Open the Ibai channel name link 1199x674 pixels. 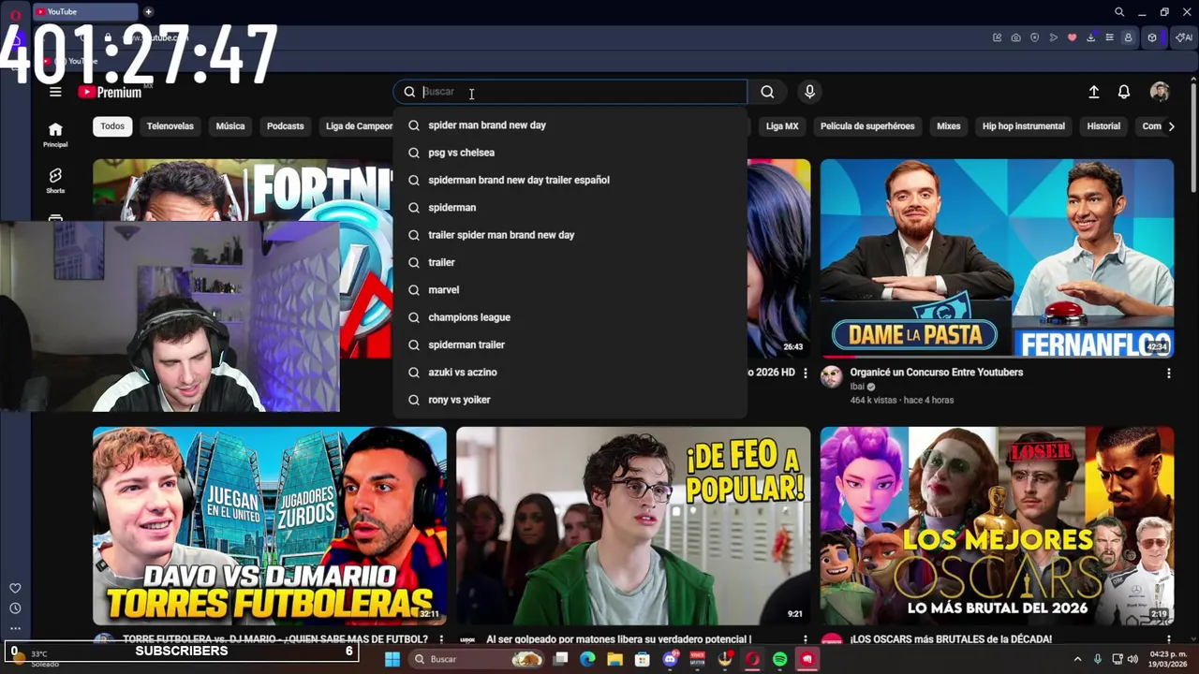click(857, 387)
